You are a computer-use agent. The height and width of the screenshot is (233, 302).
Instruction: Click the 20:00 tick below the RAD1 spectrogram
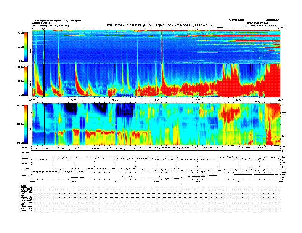[x=239, y=100]
